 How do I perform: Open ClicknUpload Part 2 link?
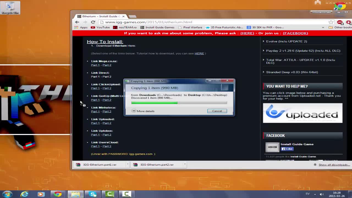point(107,88)
